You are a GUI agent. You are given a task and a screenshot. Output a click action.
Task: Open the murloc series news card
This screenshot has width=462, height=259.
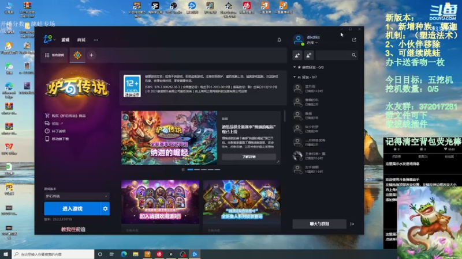tap(241, 202)
